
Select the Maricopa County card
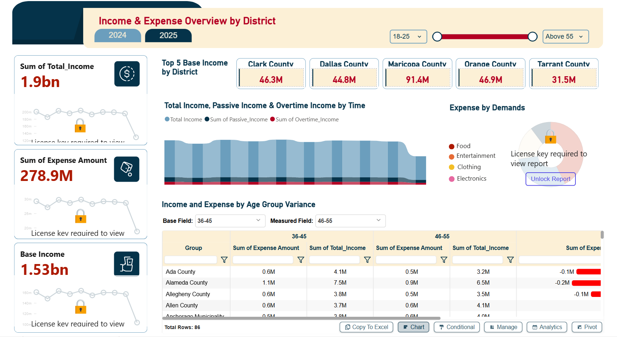pyautogui.click(x=417, y=74)
